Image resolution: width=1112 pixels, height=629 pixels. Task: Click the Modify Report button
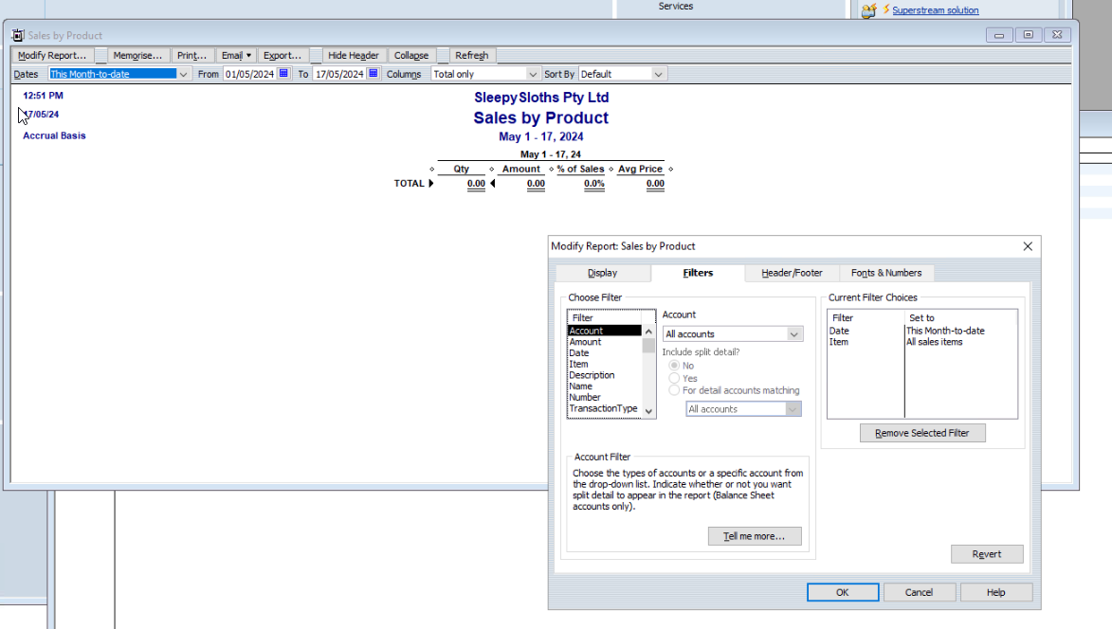52,55
